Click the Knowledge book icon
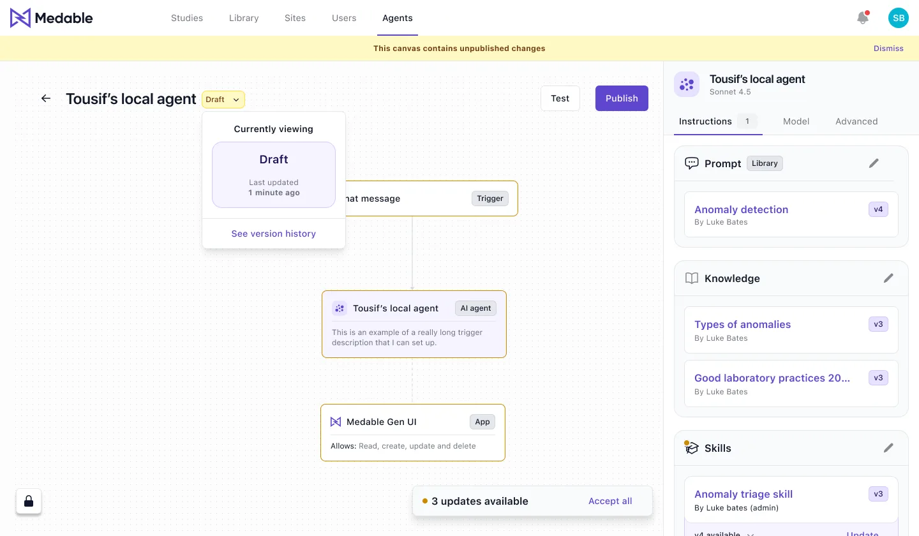Viewport: 919px width, 536px height. [x=692, y=278]
